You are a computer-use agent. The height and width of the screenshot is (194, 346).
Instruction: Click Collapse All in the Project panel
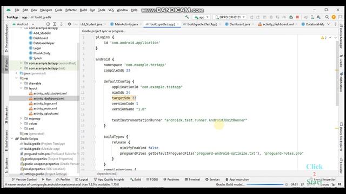click(61, 24)
